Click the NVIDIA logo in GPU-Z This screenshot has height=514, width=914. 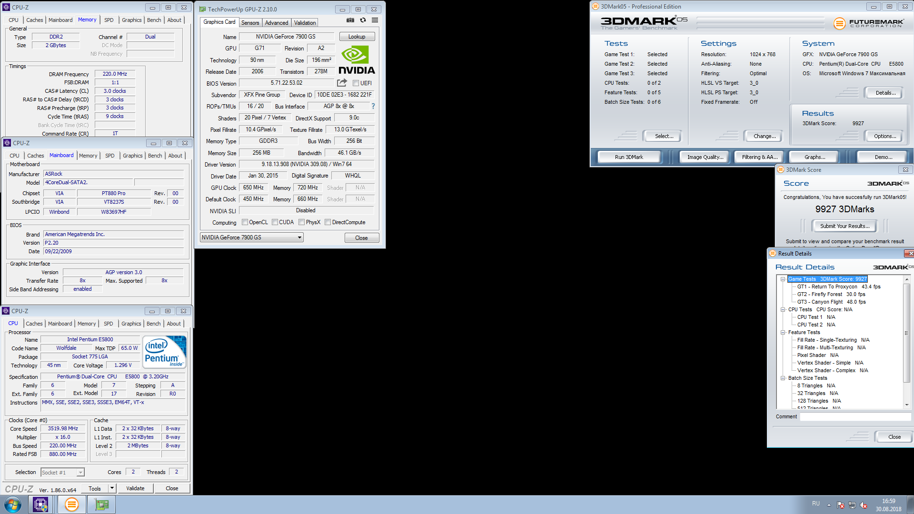click(x=357, y=59)
